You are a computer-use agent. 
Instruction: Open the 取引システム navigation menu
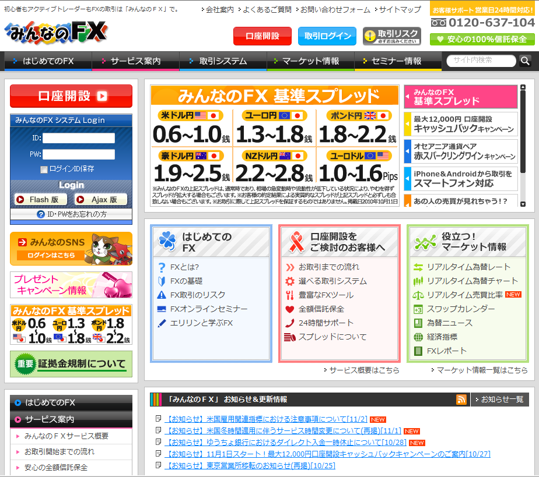223,61
